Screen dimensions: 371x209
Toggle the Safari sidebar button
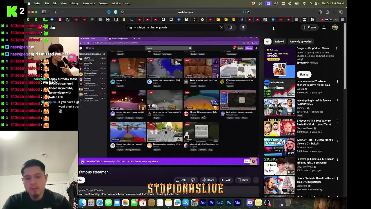click(x=44, y=12)
